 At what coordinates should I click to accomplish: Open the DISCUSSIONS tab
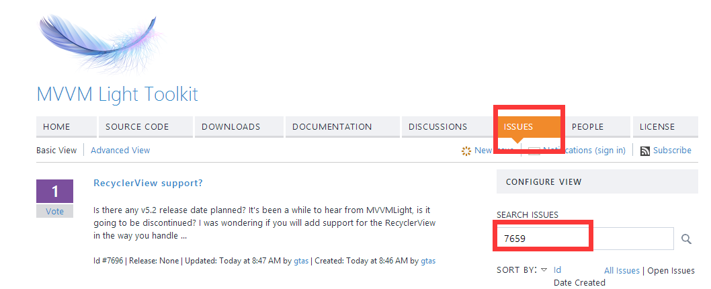click(x=448, y=126)
